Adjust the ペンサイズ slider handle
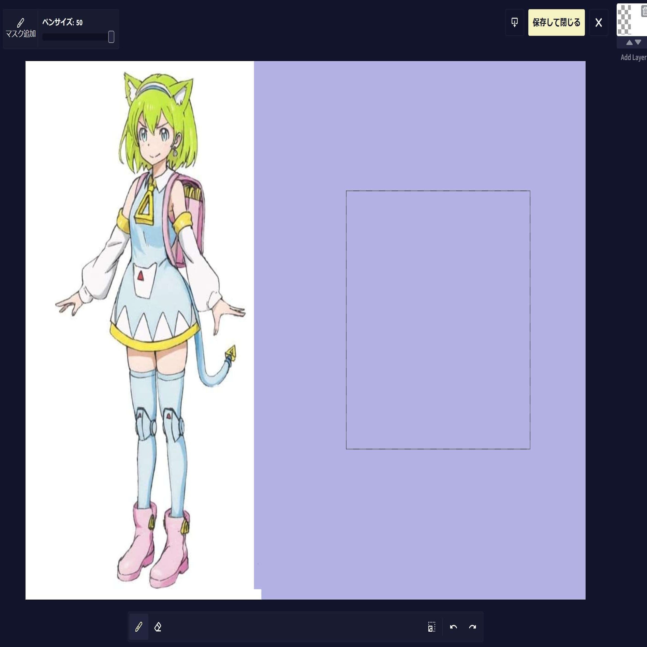Screen dimensions: 647x647 [111, 37]
